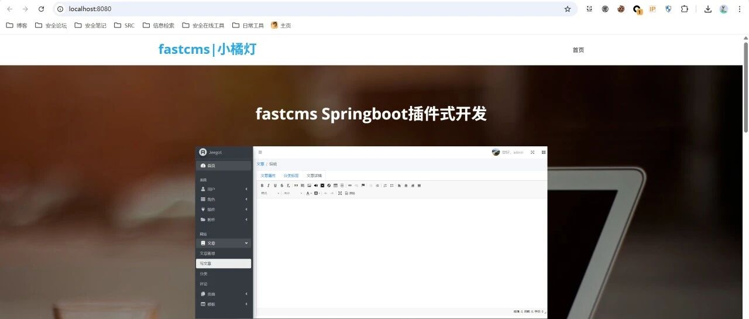
Task: Click the scrollbar up arrow
Action: pos(745,37)
